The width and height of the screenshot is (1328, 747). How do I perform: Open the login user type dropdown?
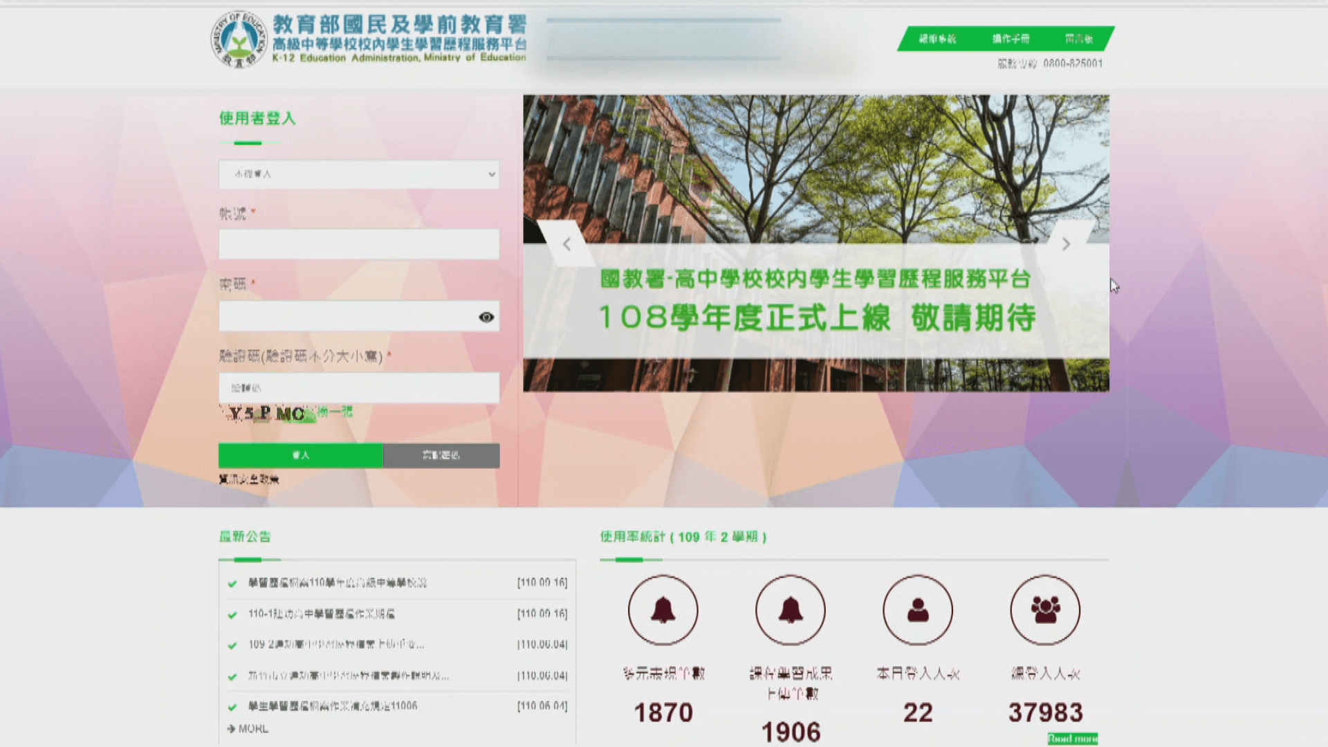coord(359,174)
